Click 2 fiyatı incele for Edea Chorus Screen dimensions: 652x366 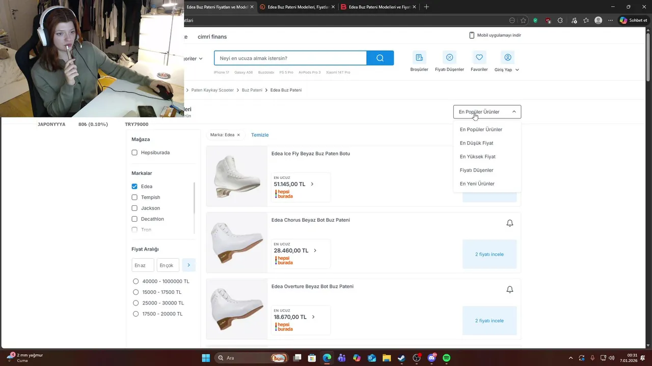pyautogui.click(x=490, y=254)
